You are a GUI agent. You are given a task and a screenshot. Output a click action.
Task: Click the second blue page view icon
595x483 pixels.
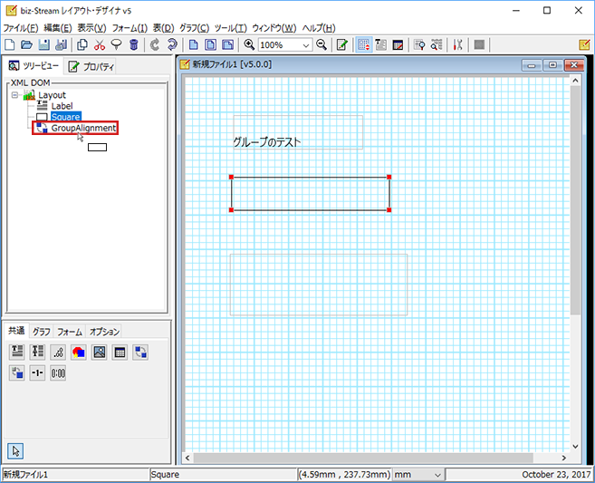point(211,44)
